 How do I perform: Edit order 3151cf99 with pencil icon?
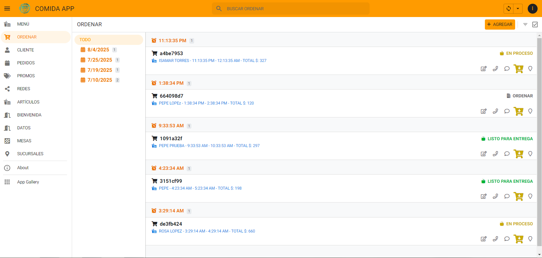484,196
